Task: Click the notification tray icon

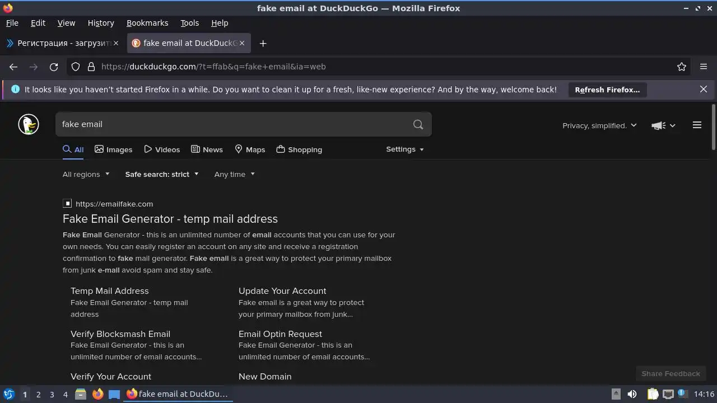Action: 683,394
